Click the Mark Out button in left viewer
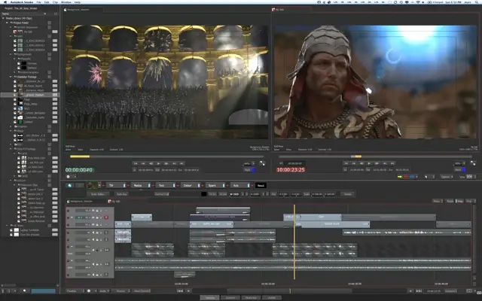 click(x=157, y=169)
